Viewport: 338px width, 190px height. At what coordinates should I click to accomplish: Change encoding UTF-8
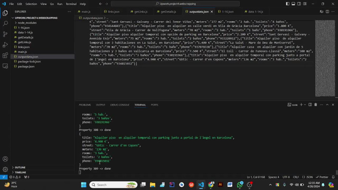pyautogui.click(x=286, y=177)
